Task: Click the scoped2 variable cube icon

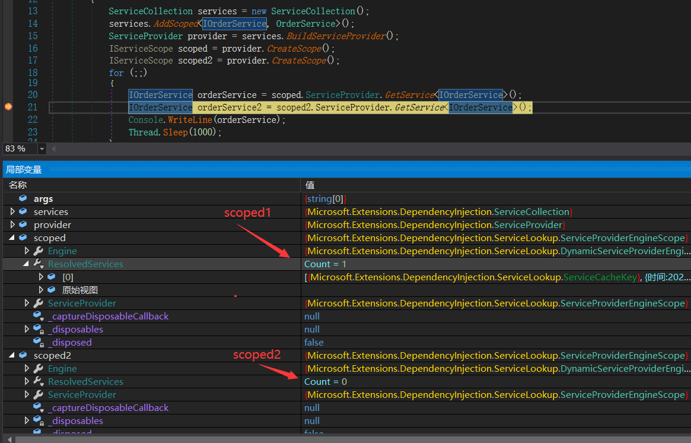Action: pyautogui.click(x=23, y=356)
